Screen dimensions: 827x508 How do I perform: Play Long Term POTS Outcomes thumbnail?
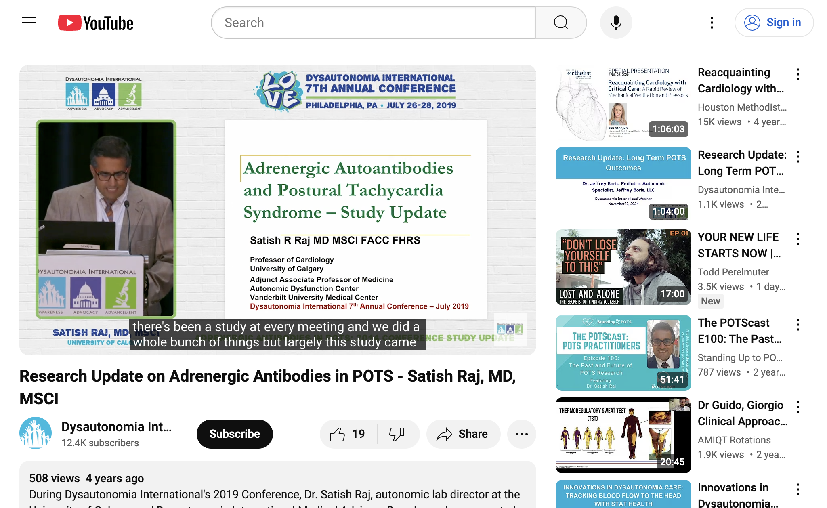coord(623,185)
